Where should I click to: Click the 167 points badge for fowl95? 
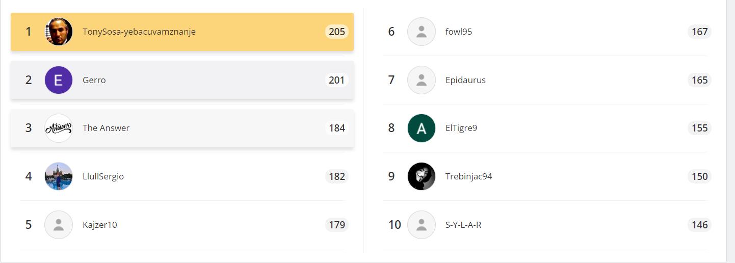(x=700, y=32)
